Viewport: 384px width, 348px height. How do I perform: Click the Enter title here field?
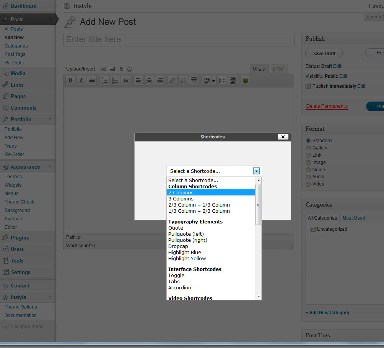click(179, 39)
